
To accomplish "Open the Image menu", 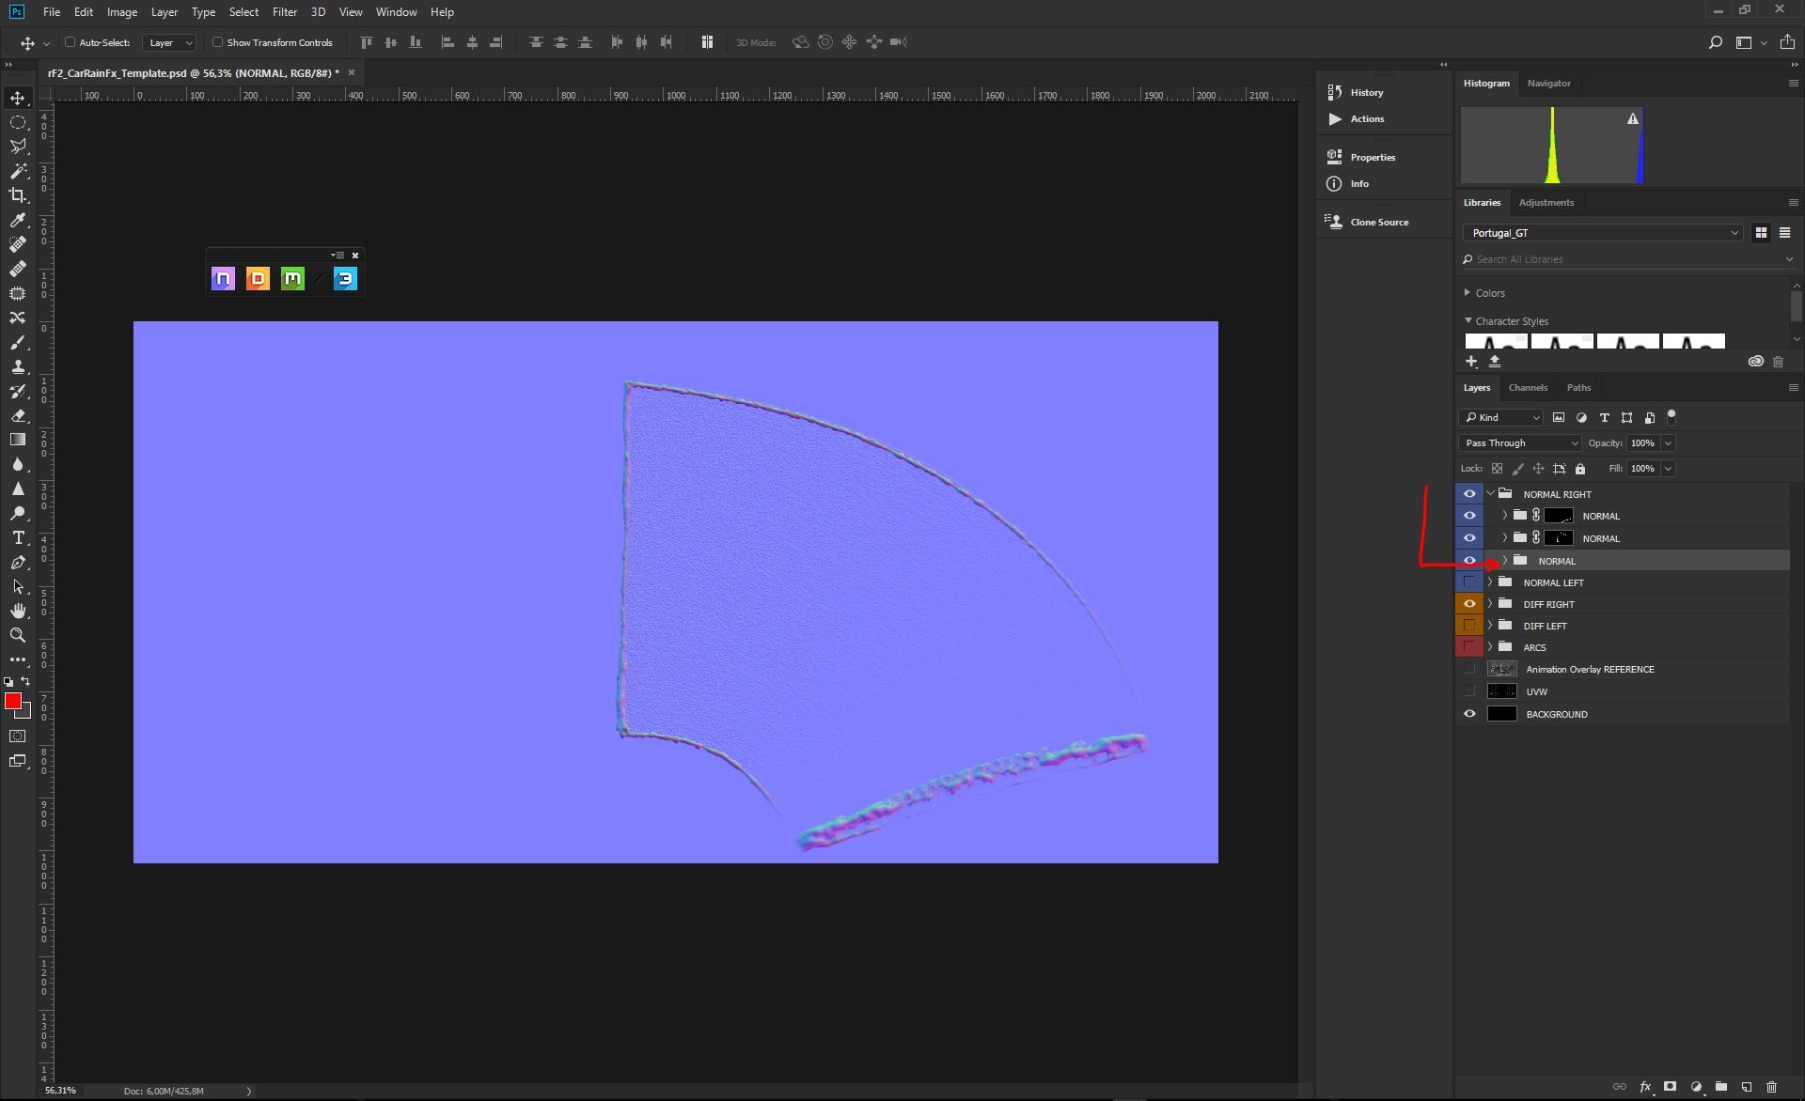I will pos(122,12).
